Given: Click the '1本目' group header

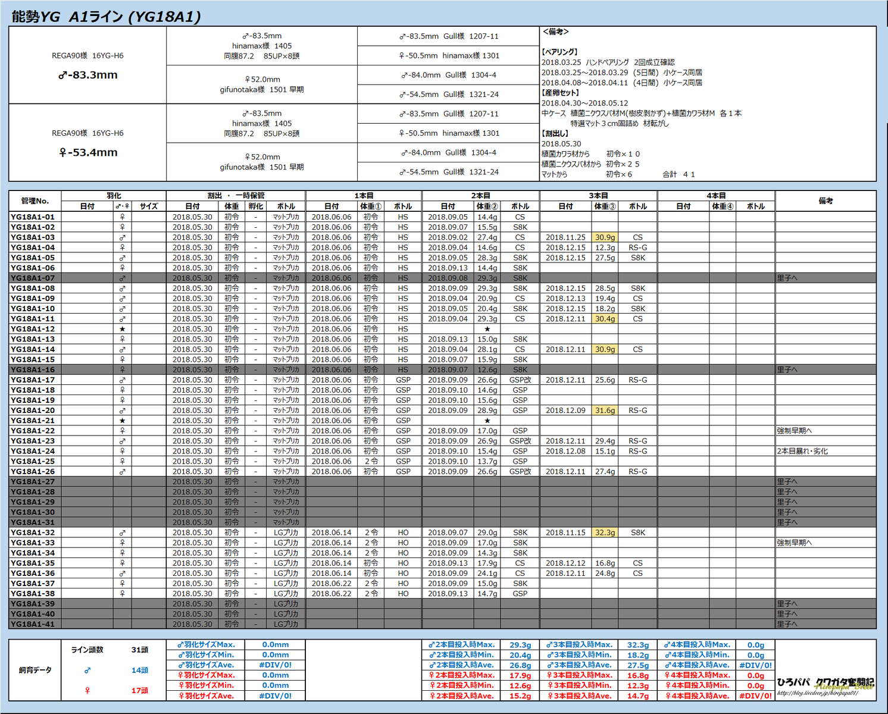Looking at the screenshot, I should 364,195.
